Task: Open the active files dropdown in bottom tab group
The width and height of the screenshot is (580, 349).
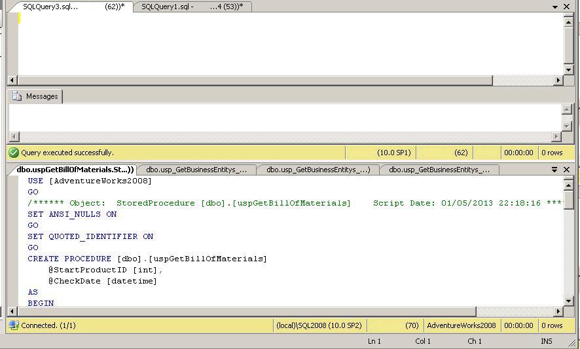Action: point(554,170)
